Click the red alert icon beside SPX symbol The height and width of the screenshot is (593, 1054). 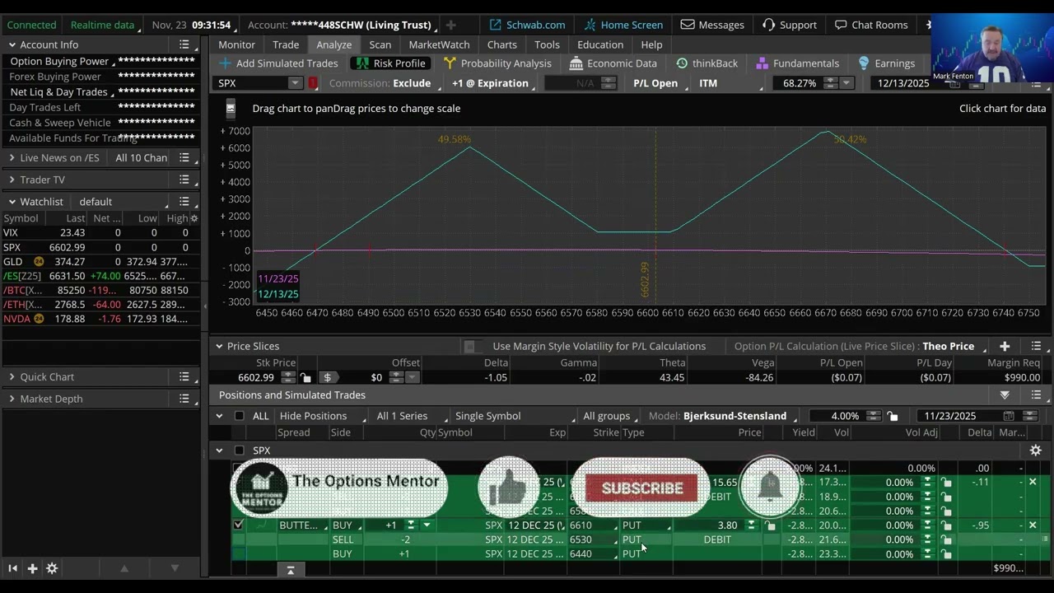click(x=313, y=83)
